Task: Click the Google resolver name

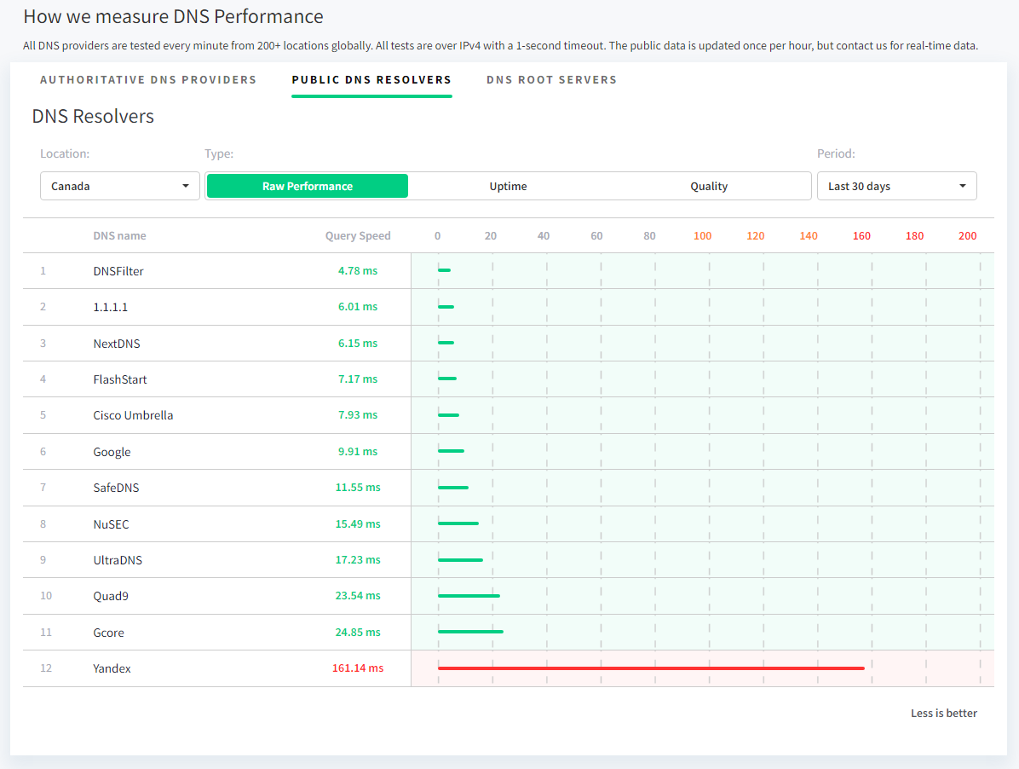Action: 112,451
